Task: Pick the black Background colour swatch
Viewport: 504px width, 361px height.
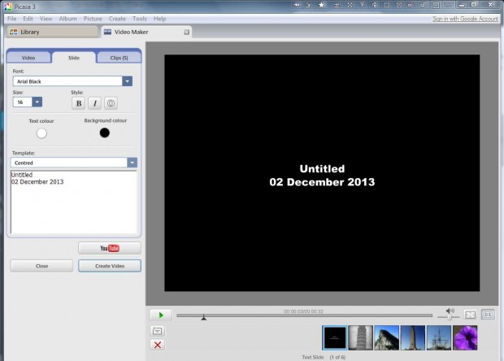Action: click(x=104, y=133)
